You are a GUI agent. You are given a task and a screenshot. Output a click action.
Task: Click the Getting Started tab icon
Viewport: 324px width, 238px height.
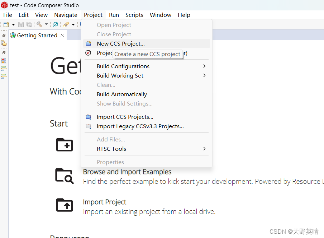point(13,36)
